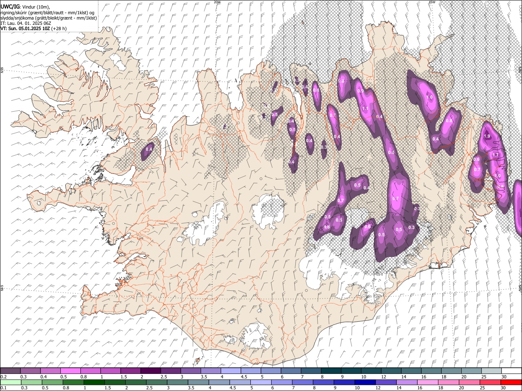Select upper scale swatch labeled 0.2, dark mauve
522x391 pixels.
pyautogui.click(x=10, y=371)
